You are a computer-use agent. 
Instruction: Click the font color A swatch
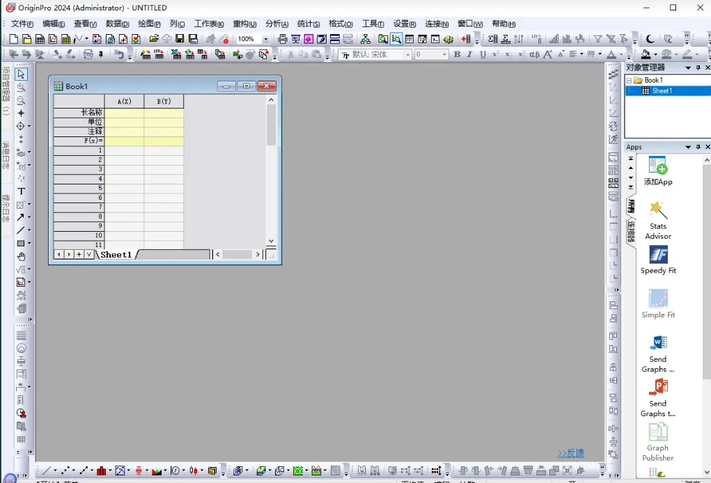(611, 54)
